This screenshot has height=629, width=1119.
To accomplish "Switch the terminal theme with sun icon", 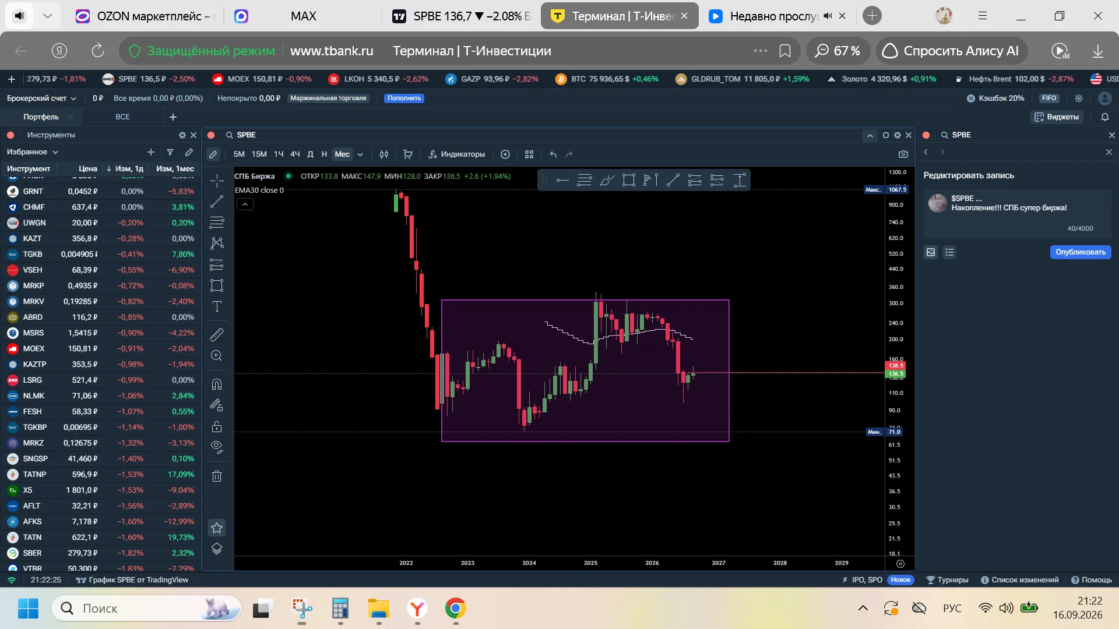I will click(1079, 98).
